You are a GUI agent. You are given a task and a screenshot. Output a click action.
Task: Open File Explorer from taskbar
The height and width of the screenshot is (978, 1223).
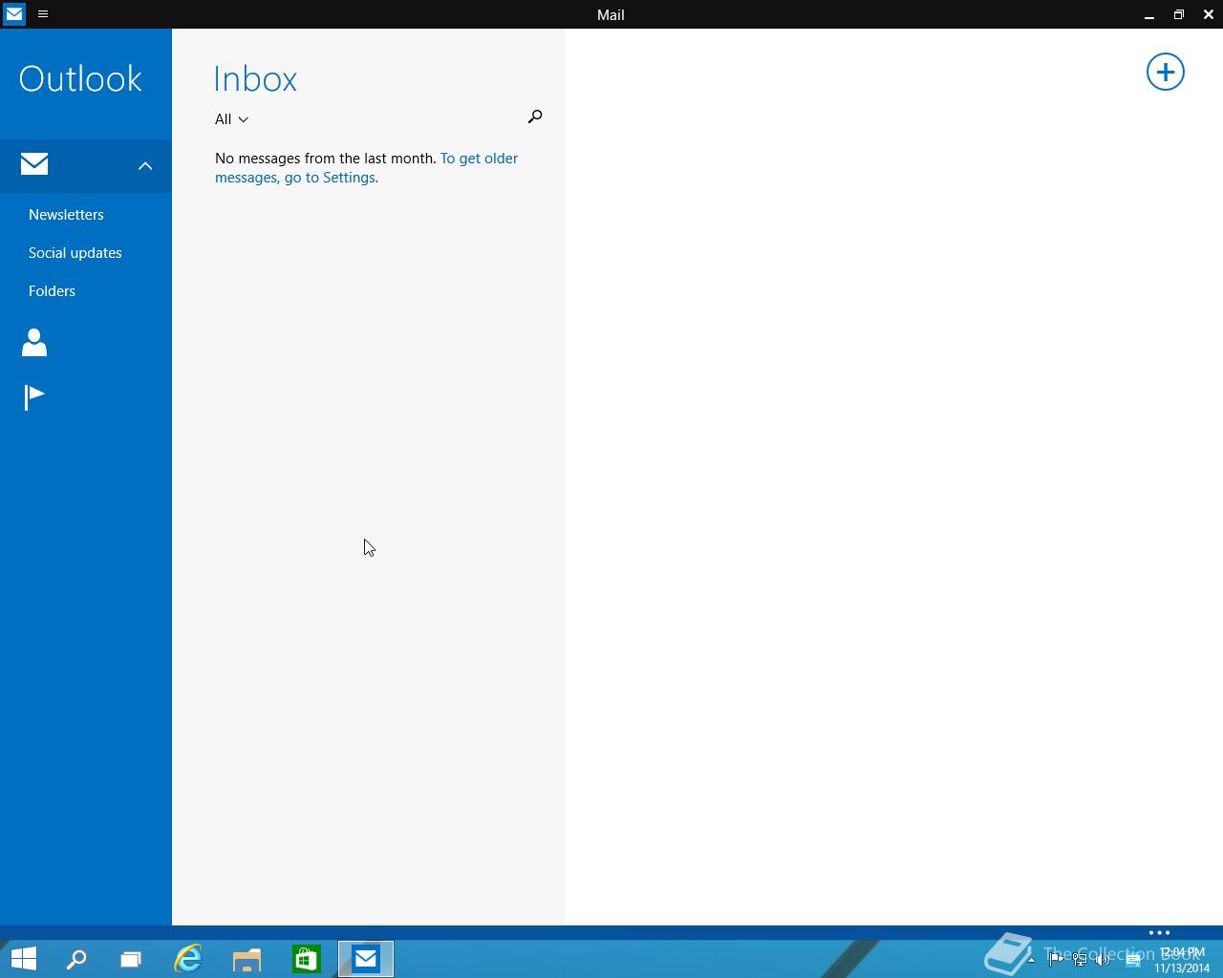click(x=247, y=959)
